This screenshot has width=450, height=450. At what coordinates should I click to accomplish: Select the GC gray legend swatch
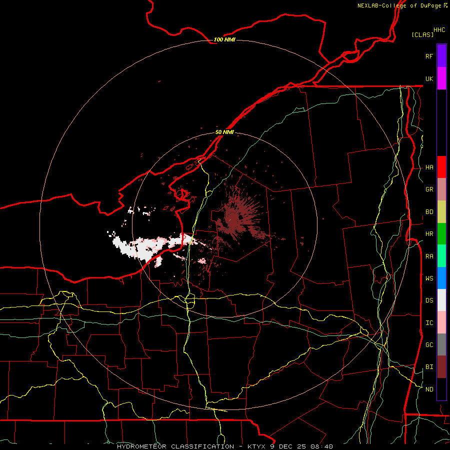pyautogui.click(x=441, y=344)
